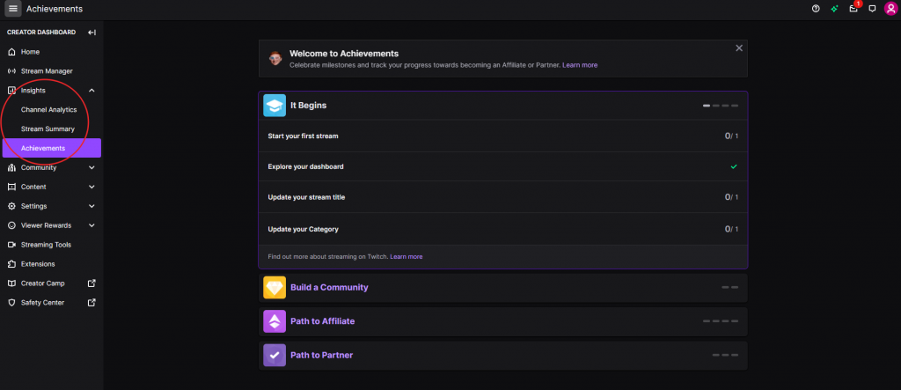Select Channel Analytics in sidebar
Viewport: 901px width, 390px height.
pos(49,109)
